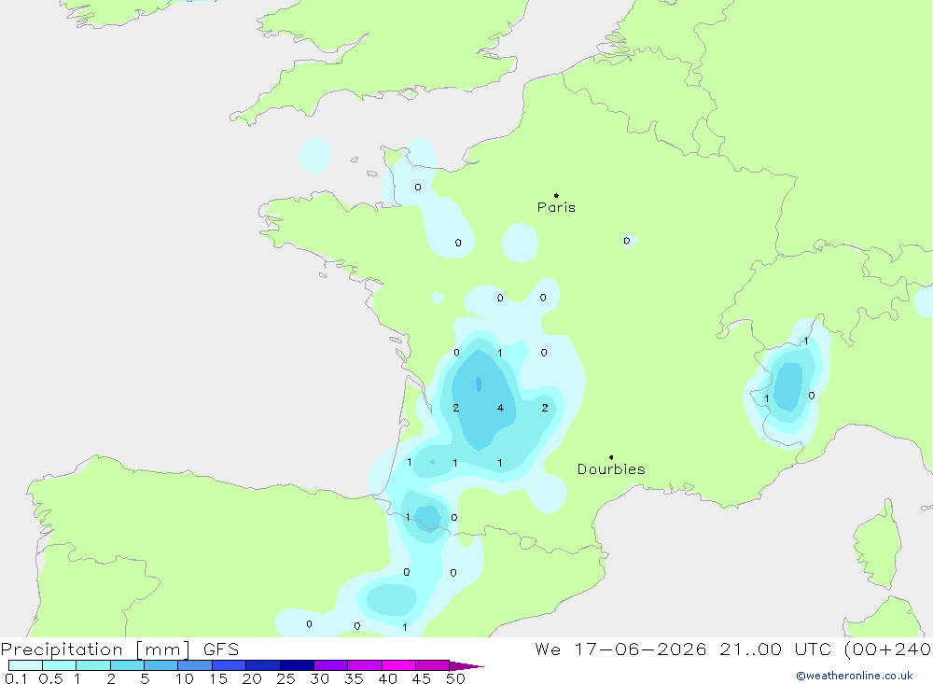Click the purple above-50 legend arrow tip
Image resolution: width=933 pixels, height=684 pixels.
(x=466, y=666)
